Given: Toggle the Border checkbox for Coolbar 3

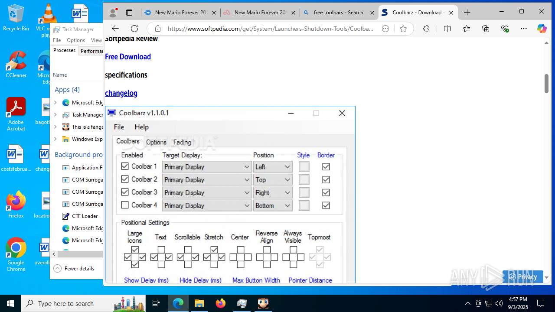Looking at the screenshot, I should coord(326,192).
